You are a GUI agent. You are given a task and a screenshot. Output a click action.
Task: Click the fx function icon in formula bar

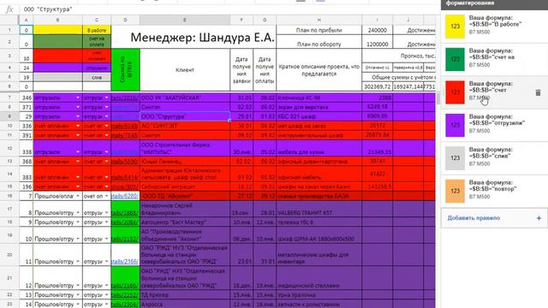coord(9,9)
